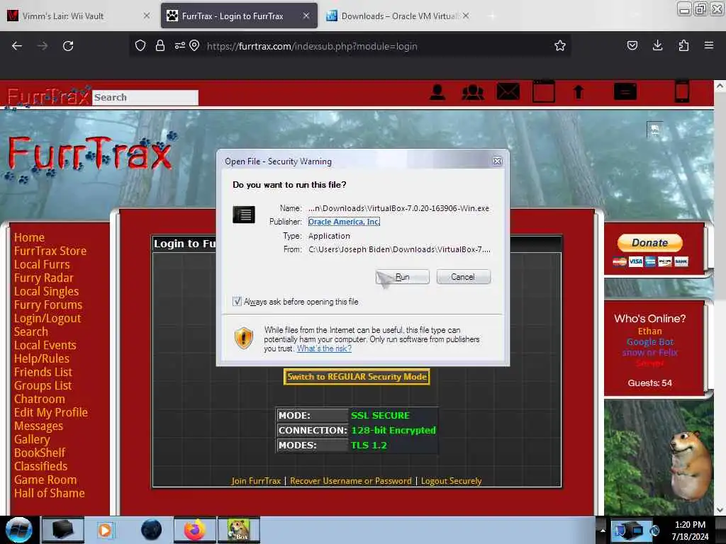Open the Oracle America, Inc. publisher link

[x=344, y=222]
